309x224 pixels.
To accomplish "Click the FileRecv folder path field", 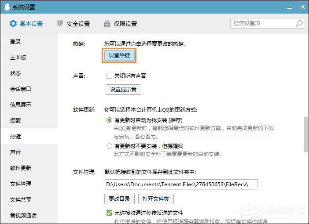I will (181, 184).
